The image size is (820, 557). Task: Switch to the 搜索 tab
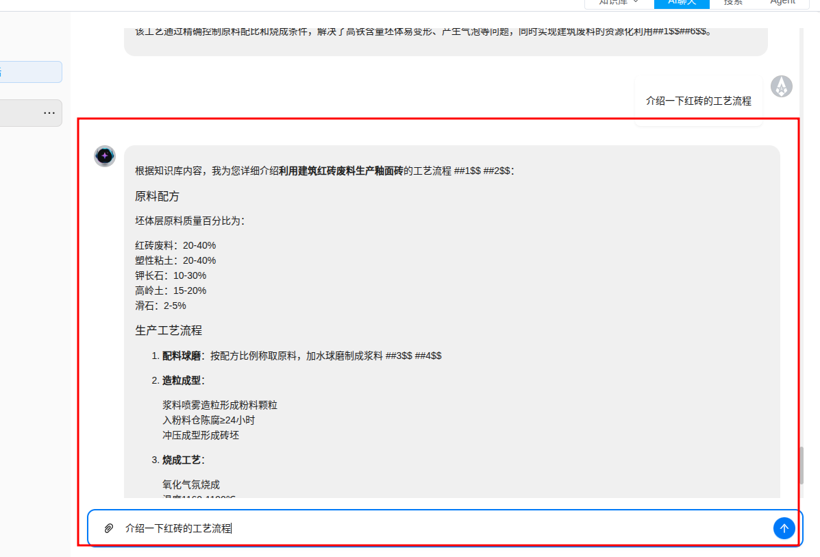(x=733, y=3)
